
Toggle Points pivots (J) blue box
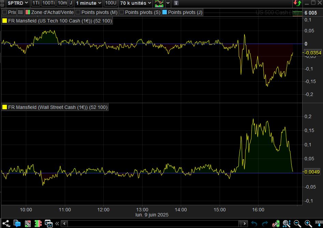(x=164, y=12)
